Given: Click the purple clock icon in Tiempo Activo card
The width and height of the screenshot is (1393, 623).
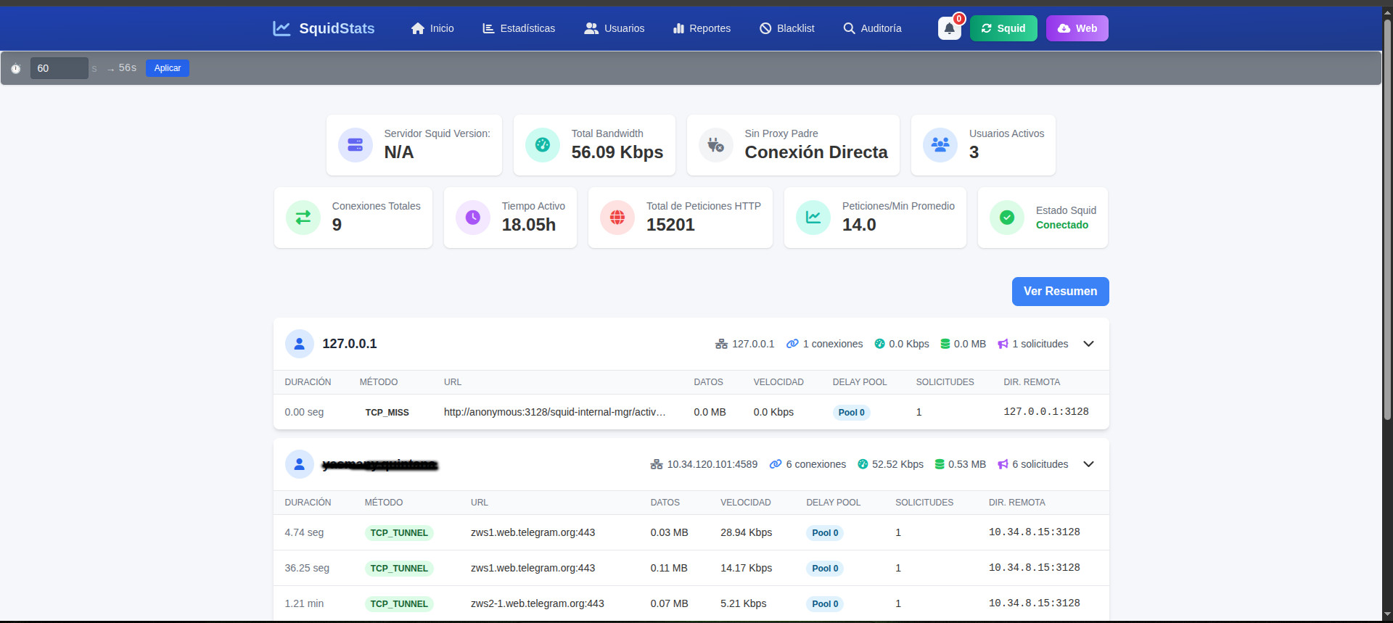Looking at the screenshot, I should pos(473,218).
